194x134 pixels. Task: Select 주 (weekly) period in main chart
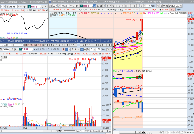click(98, 6)
